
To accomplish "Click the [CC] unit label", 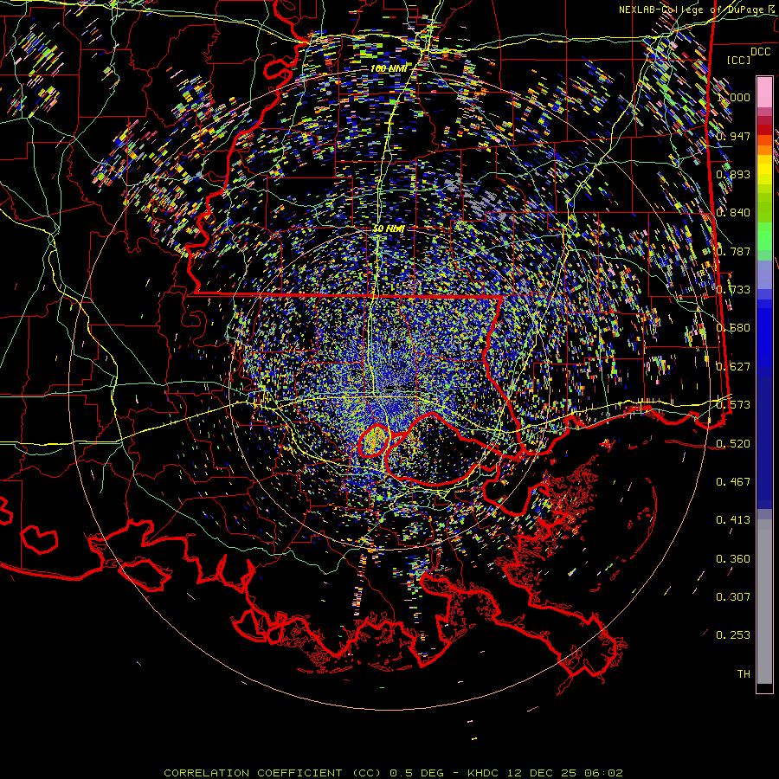I will point(738,60).
